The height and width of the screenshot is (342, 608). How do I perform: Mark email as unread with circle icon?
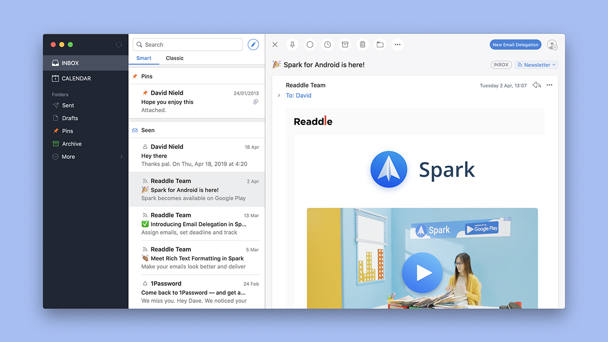tap(310, 45)
